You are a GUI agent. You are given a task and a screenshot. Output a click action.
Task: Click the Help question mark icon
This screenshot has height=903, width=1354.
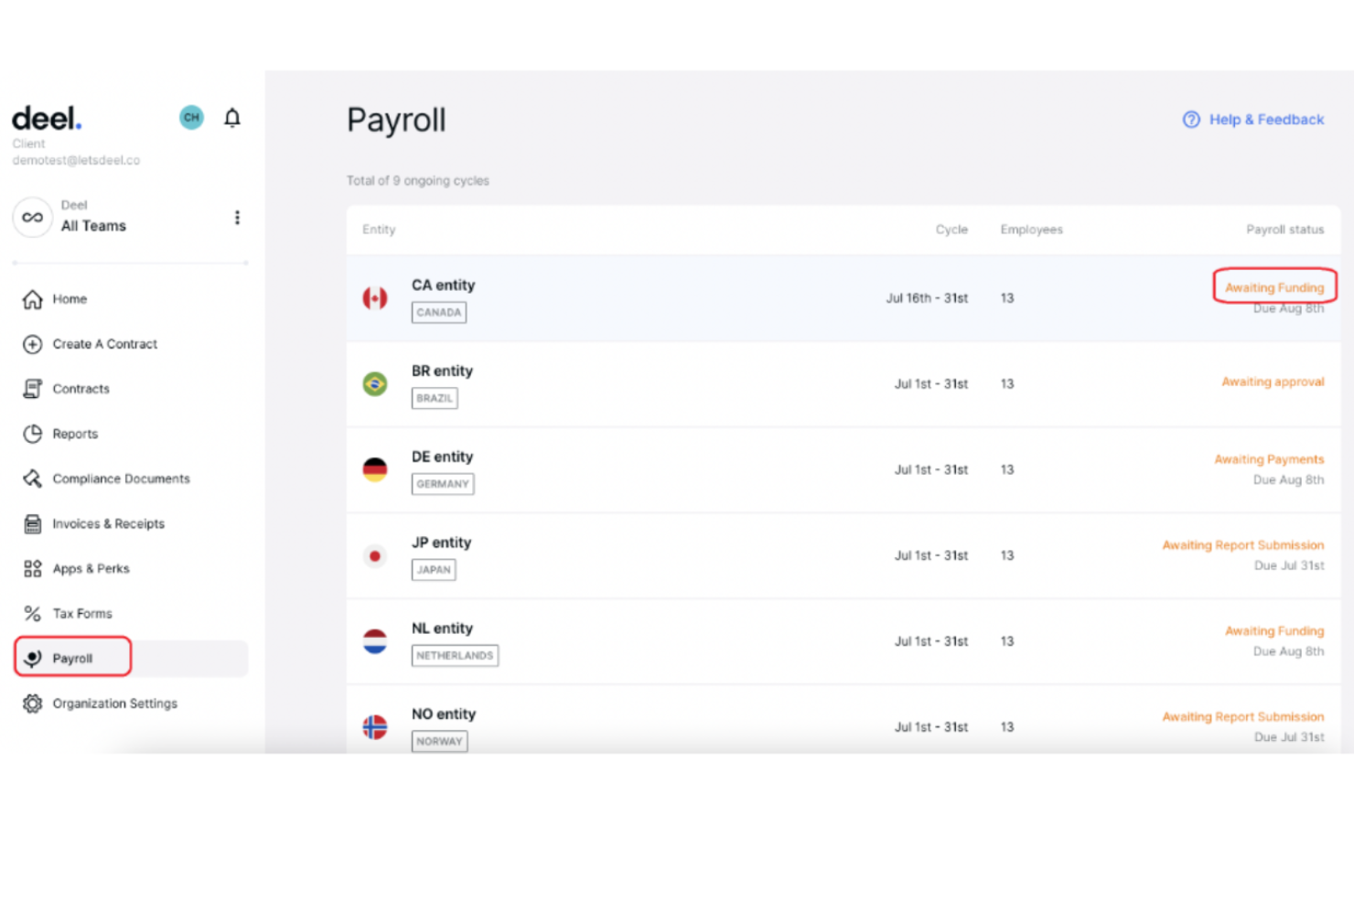click(1191, 119)
